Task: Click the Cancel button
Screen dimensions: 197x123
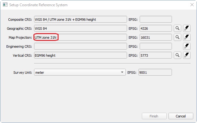Action: click(181, 116)
